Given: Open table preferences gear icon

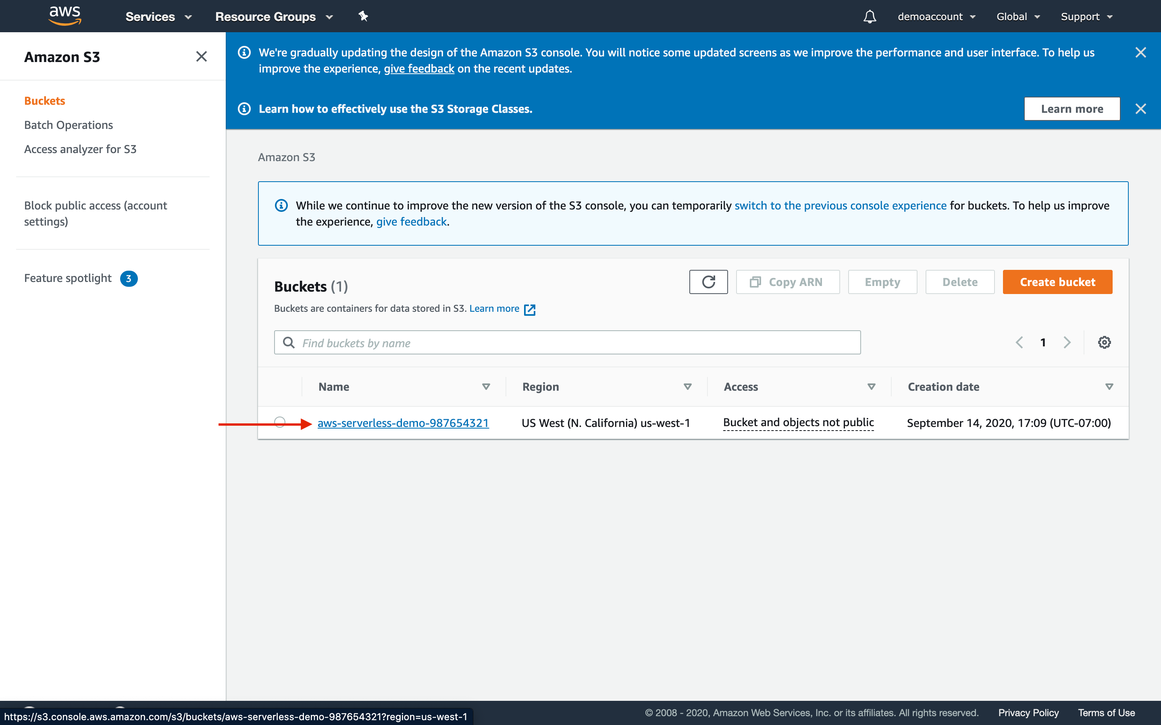Looking at the screenshot, I should pos(1105,342).
